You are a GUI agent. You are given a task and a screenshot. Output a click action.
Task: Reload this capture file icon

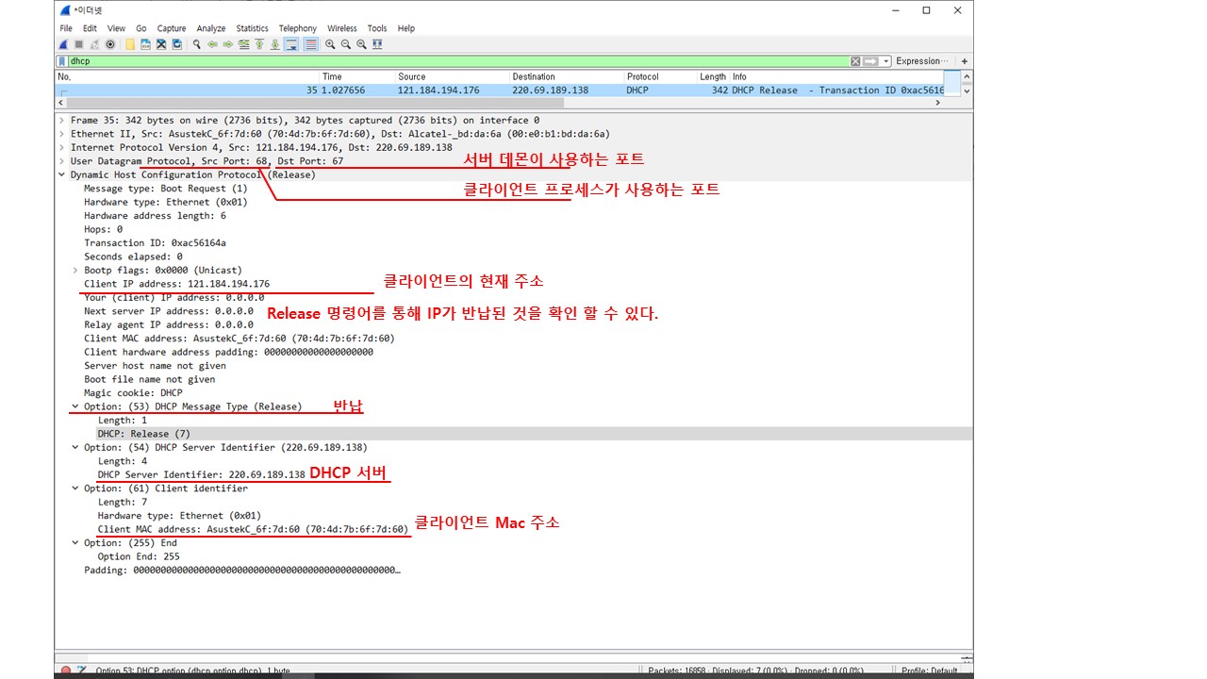176,44
